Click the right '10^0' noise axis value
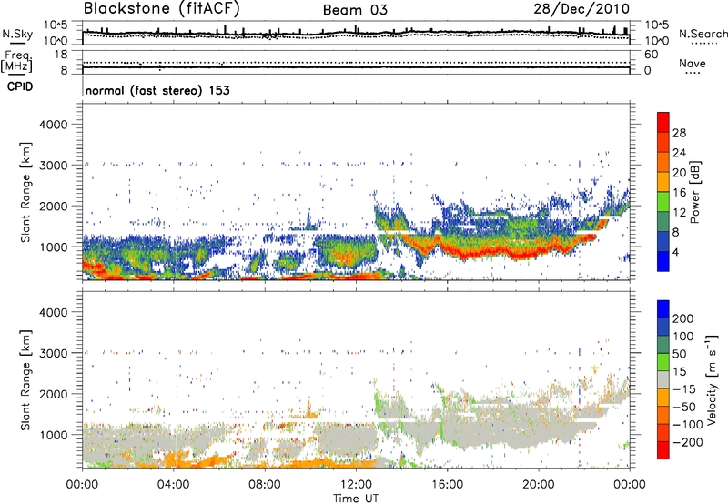 656,40
